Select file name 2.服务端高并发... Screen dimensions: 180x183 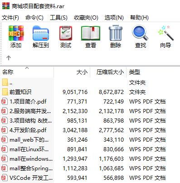click(30, 111)
